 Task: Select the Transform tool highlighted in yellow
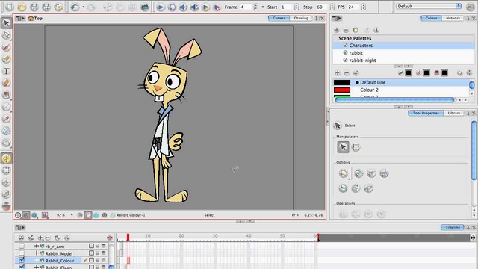click(x=6, y=158)
